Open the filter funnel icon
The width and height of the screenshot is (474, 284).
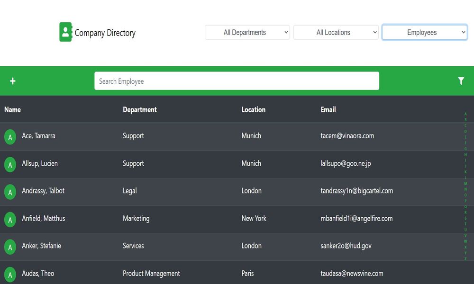461,81
